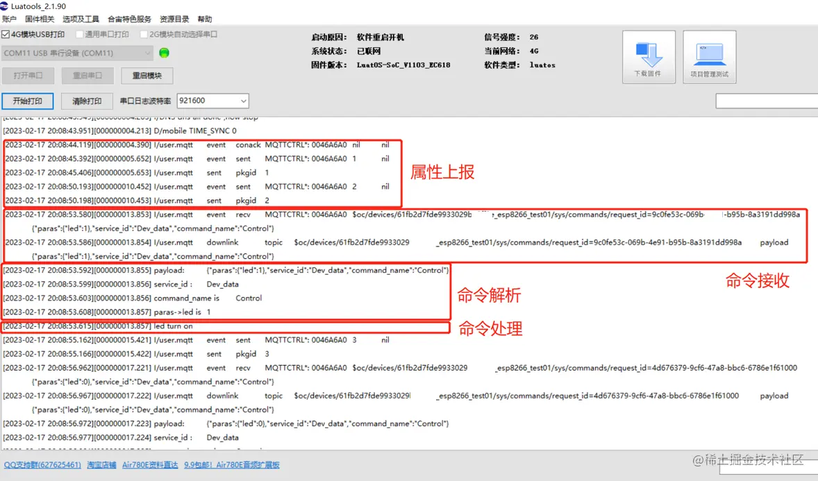Open the 帮助 menu

[x=204, y=19]
